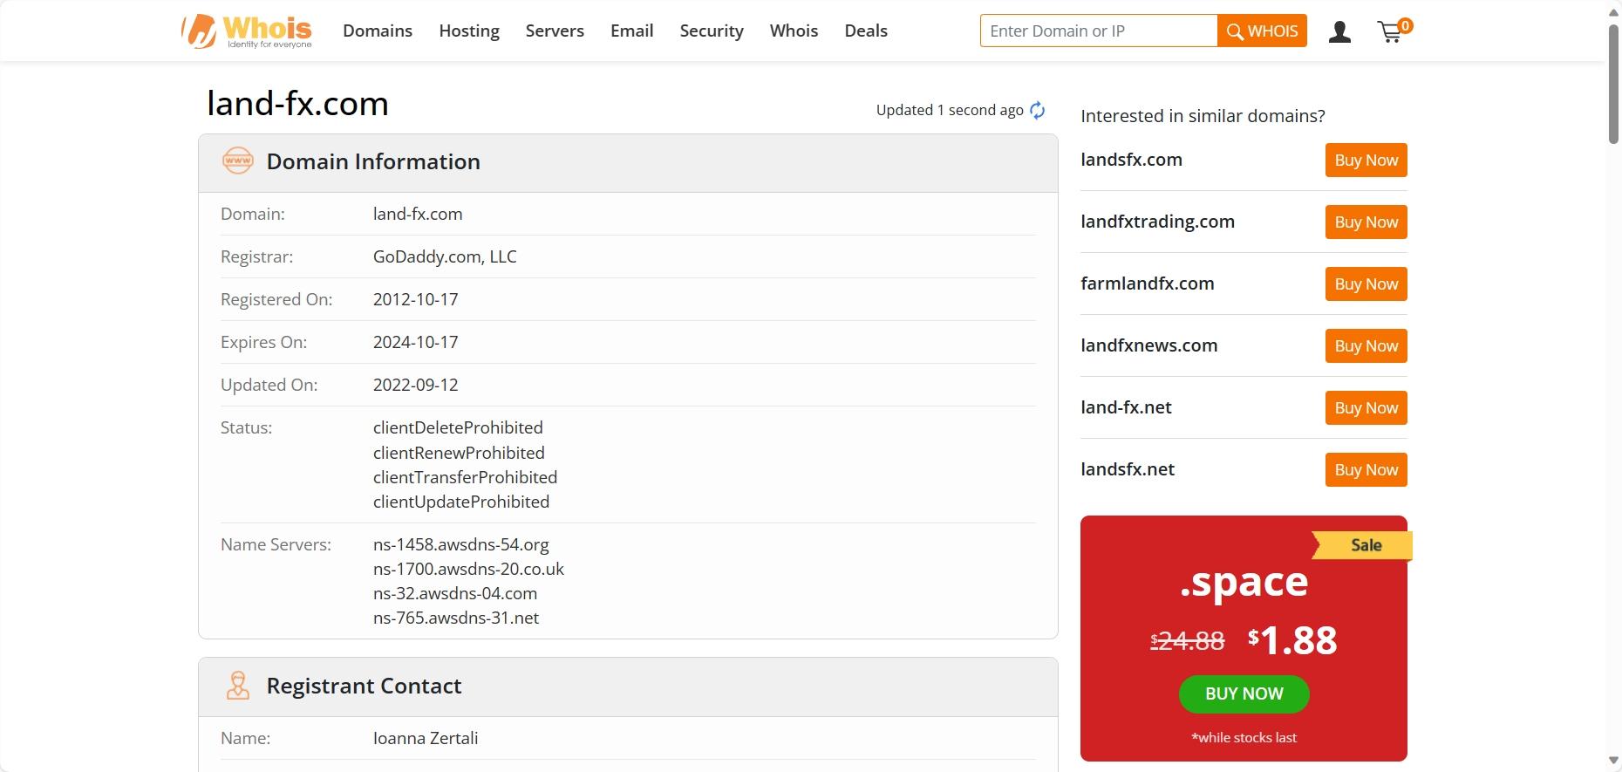Click status clientRenewProhibited
This screenshot has height=772, width=1622.
click(459, 453)
